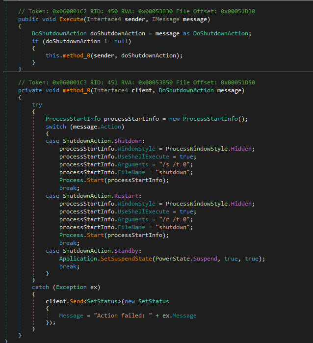The image size is (313, 343).
Task: Click method_0 in the private void declaration
Action: [77, 90]
